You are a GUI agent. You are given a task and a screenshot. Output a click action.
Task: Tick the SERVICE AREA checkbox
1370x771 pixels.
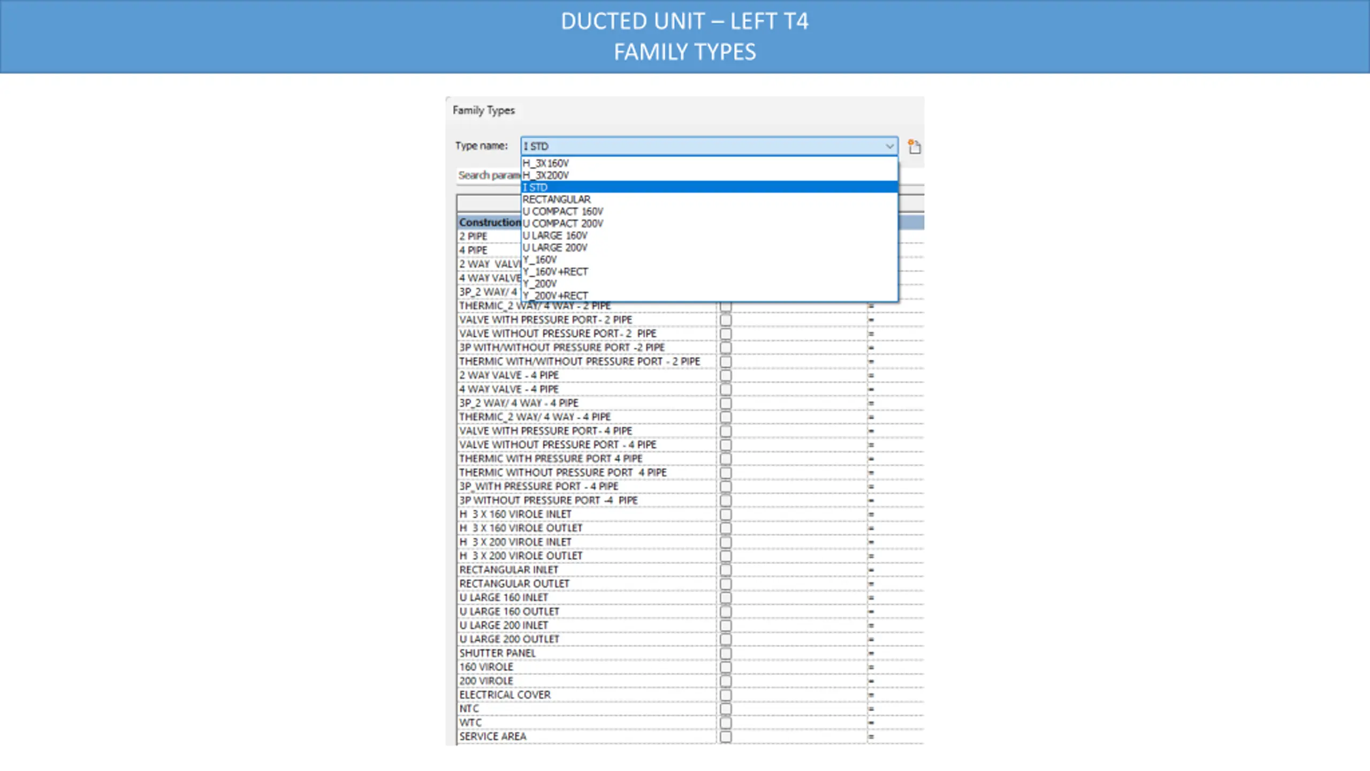pyautogui.click(x=726, y=737)
